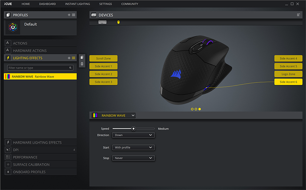Click the Onboard Profiles icon
Screen dimensions: 306x190
pos(8,172)
